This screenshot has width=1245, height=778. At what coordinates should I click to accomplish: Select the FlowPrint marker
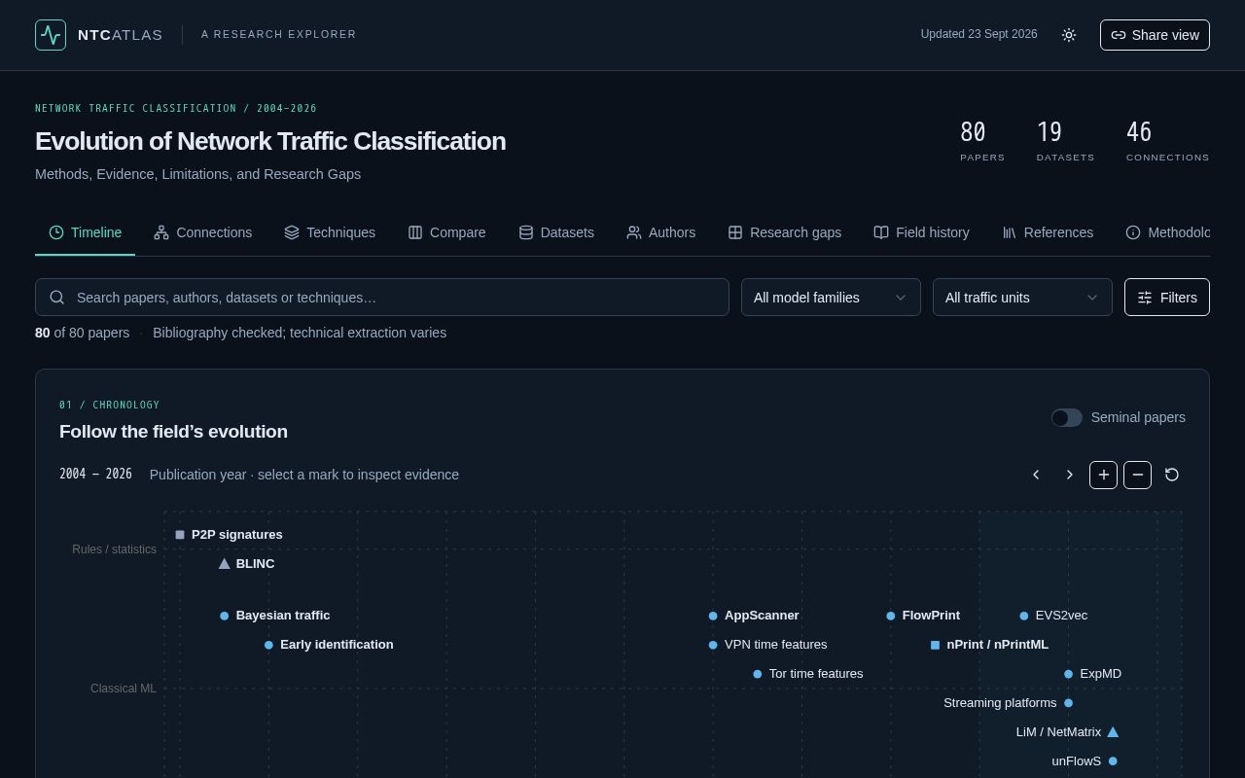point(891,616)
